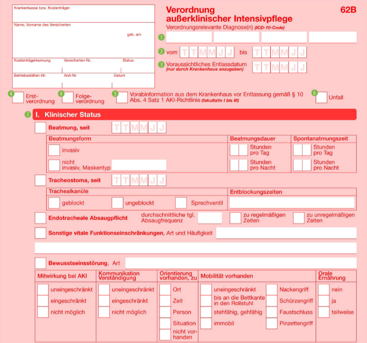Tick 'nicht möglich' under Kommunikation Verständigung
Viewport: 367px width, 343px height.
click(x=104, y=312)
